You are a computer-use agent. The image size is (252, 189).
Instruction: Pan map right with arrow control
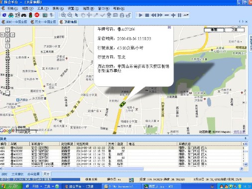[12, 35]
